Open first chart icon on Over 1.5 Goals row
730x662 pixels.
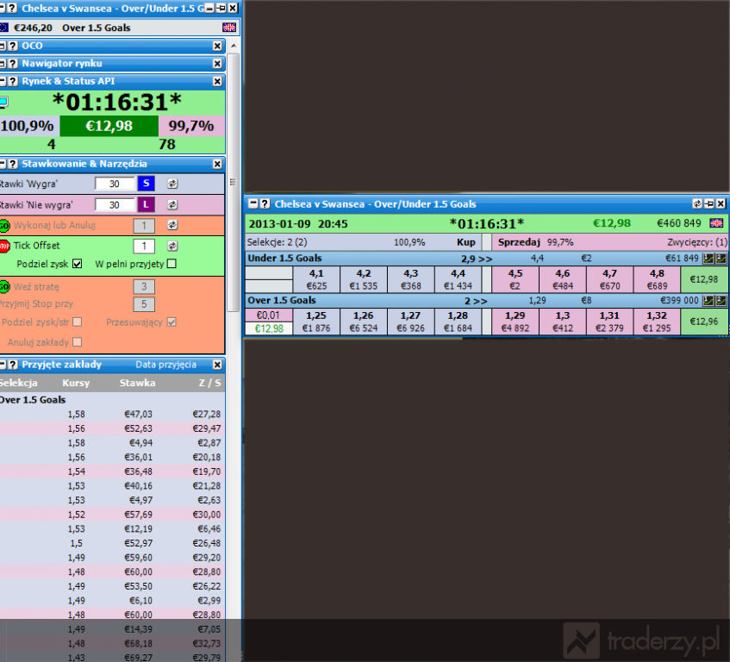coord(708,300)
